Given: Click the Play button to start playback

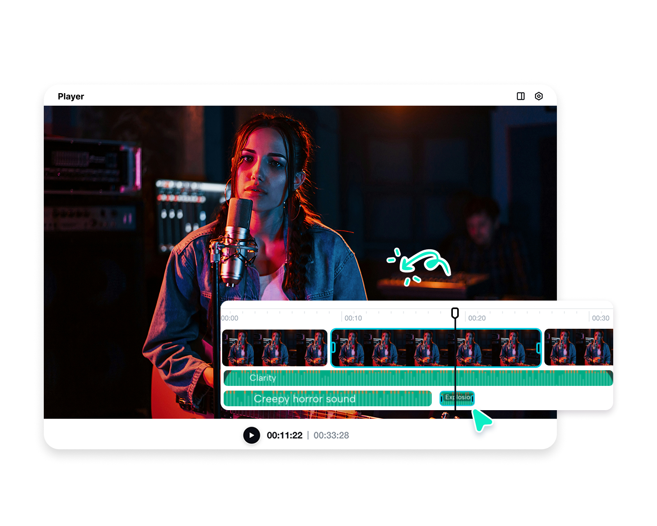Looking at the screenshot, I should (252, 435).
